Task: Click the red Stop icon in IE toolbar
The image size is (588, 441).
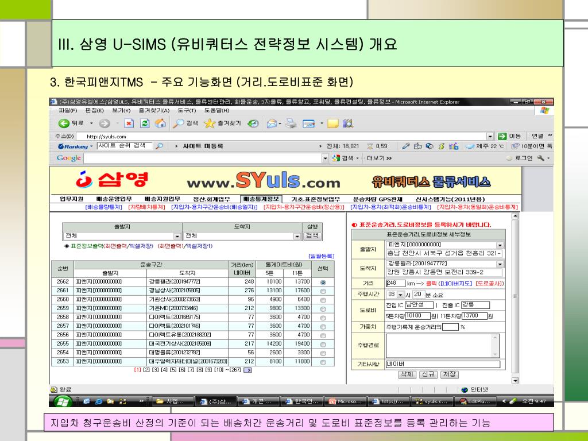Action: tap(129, 123)
